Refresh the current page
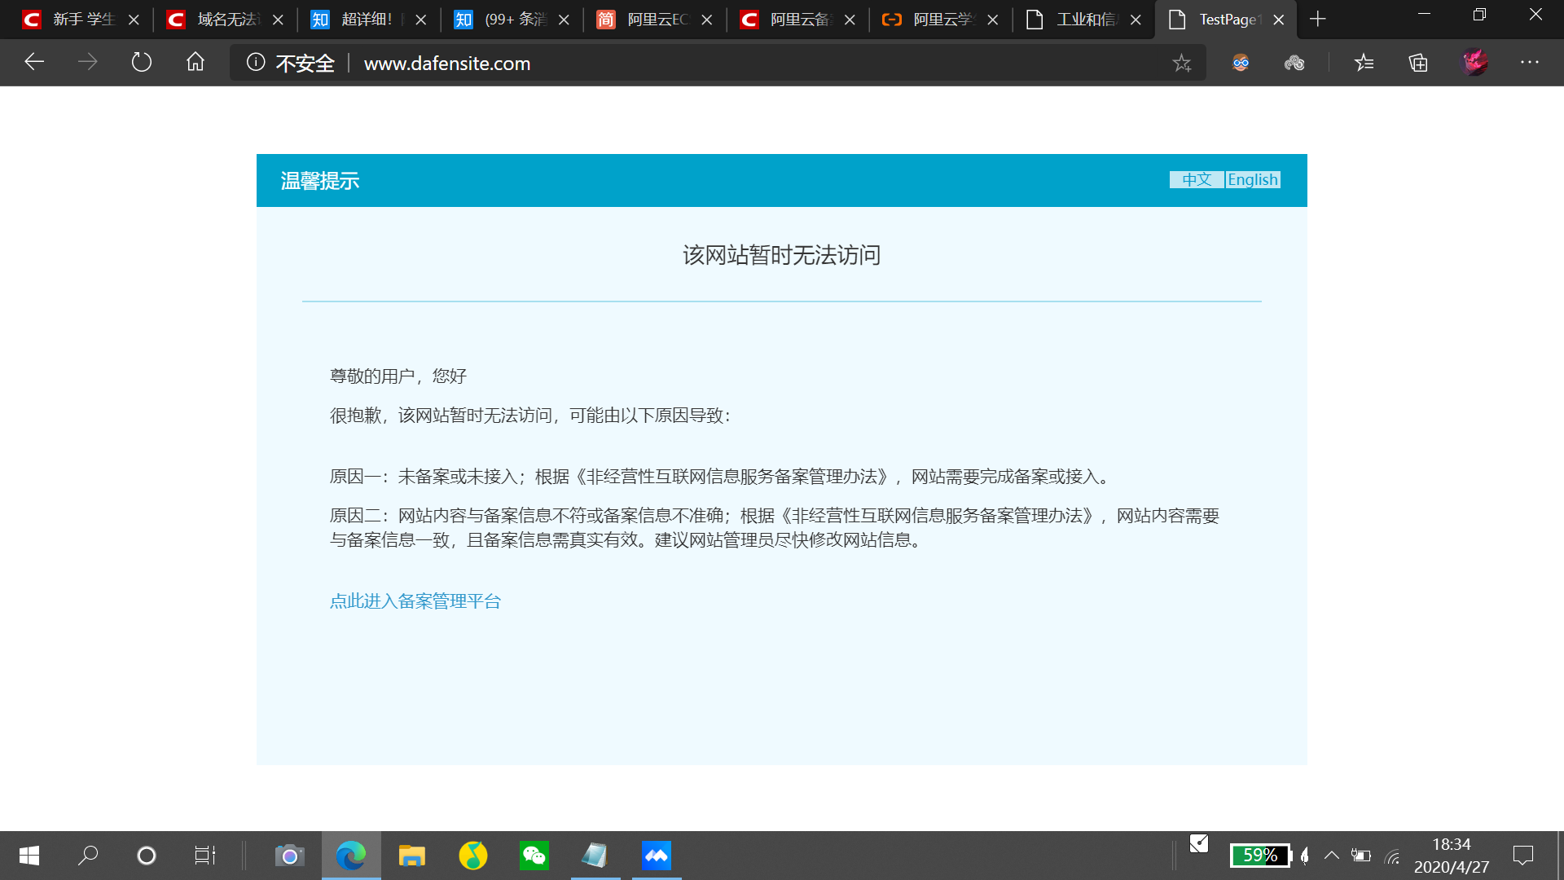 pyautogui.click(x=142, y=62)
